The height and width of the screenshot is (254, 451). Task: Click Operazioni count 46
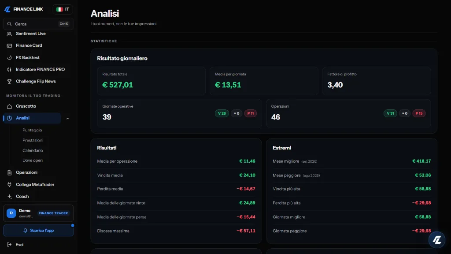point(276,117)
